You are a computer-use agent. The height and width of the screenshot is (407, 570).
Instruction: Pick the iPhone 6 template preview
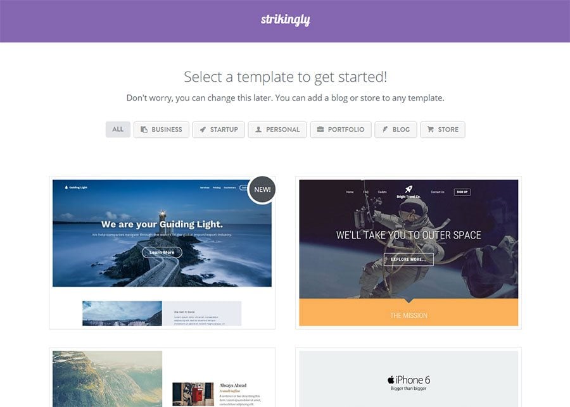pyautogui.click(x=408, y=378)
